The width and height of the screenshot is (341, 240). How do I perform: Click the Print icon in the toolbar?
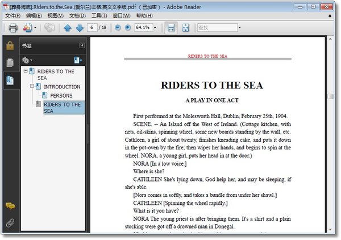(x=13, y=28)
